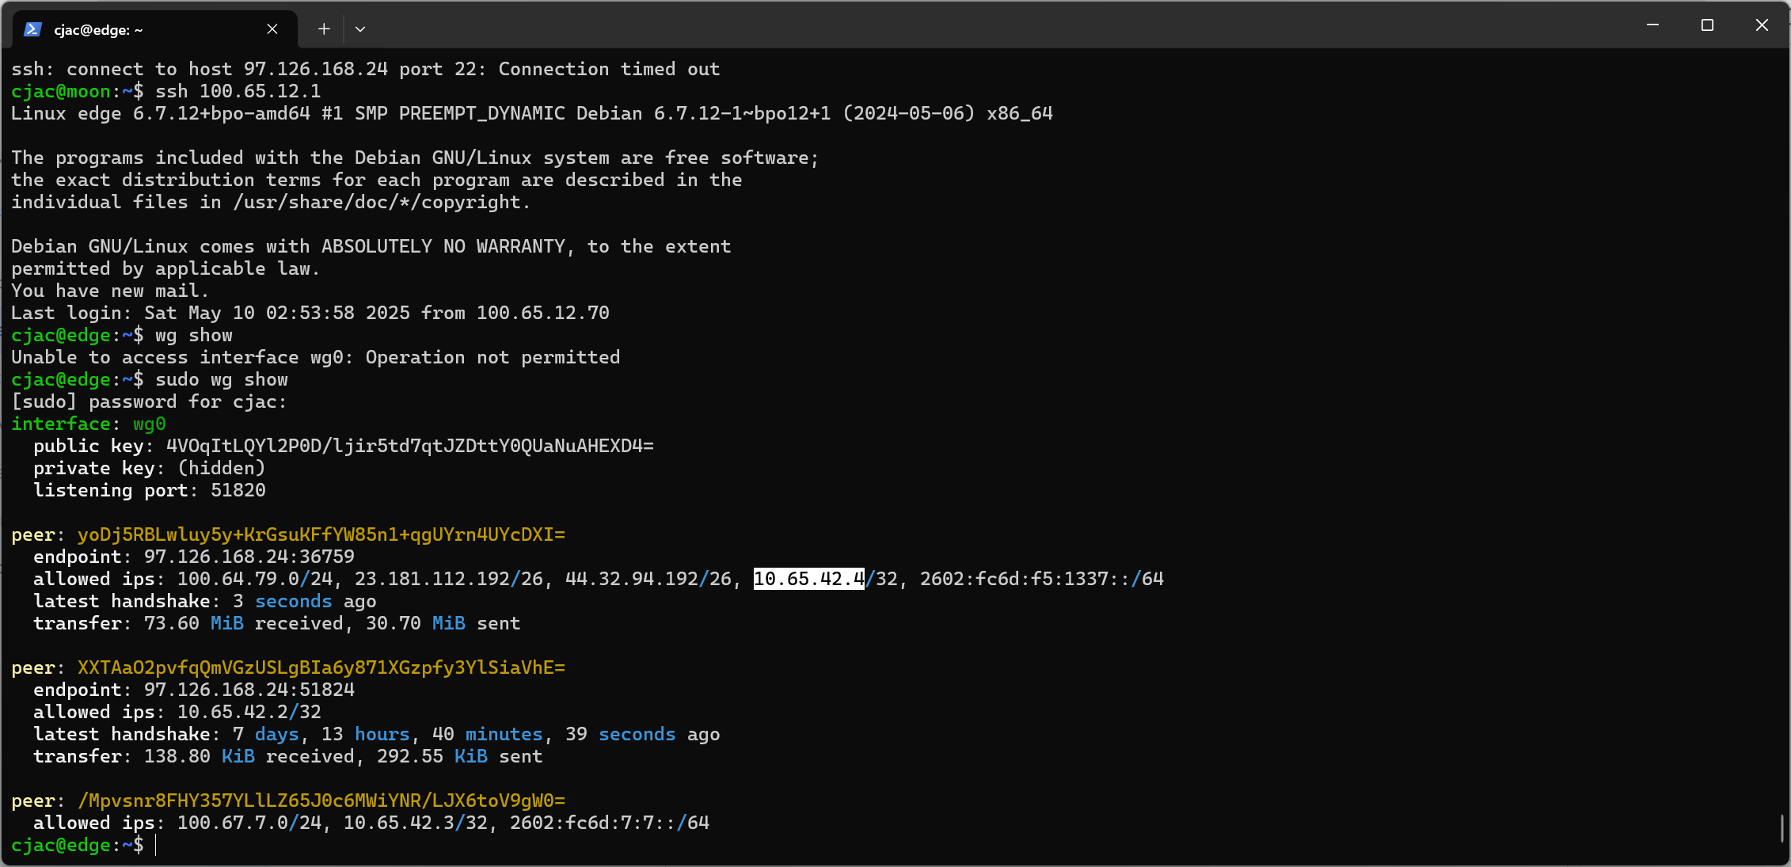Expand the new-tab profile dropdown chevron
This screenshot has width=1791, height=867.
click(360, 29)
